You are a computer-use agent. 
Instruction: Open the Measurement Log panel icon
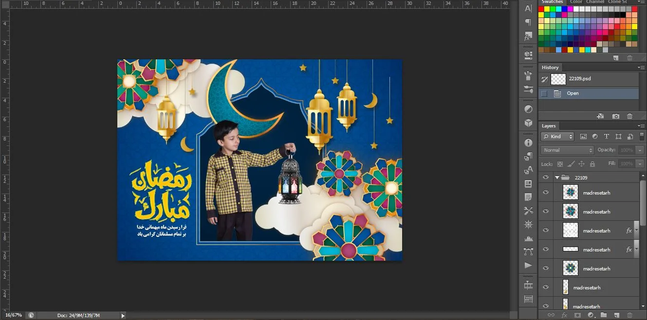[x=528, y=299]
